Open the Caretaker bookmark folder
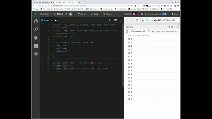This screenshot has height=119, width=212. click(x=59, y=9)
